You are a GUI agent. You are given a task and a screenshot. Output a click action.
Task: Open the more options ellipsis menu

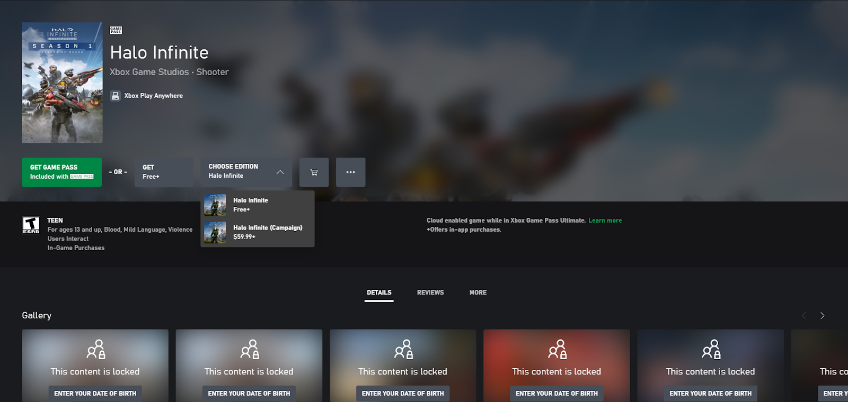(350, 172)
